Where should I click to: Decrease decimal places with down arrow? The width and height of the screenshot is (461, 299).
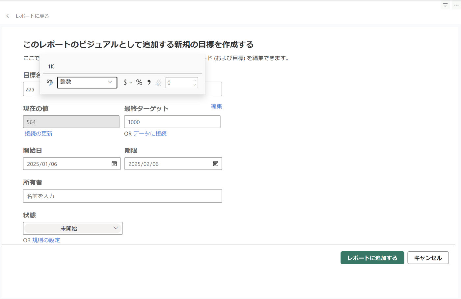pos(195,85)
